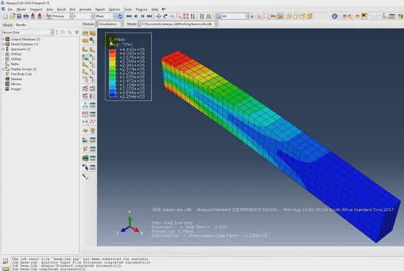Click the Open file folder icon
The image size is (404, 271).
coord(10,16)
